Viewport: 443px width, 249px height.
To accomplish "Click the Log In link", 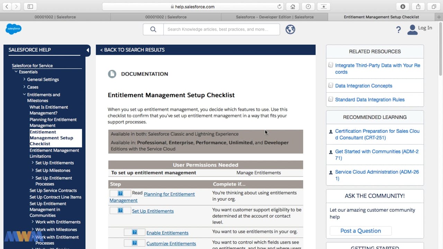I will [x=425, y=28].
